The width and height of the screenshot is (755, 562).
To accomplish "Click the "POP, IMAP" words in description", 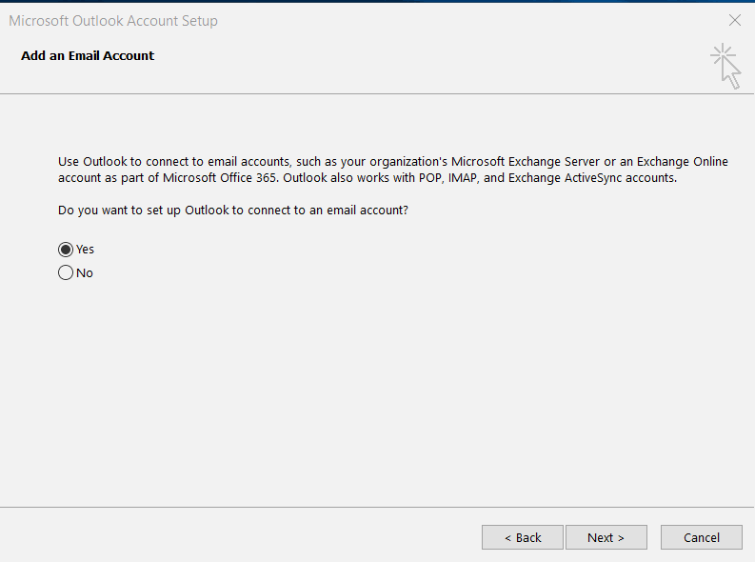I will point(447,178).
